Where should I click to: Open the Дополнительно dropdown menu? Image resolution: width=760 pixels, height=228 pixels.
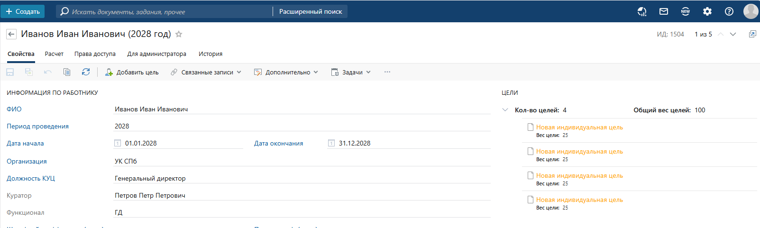click(286, 72)
